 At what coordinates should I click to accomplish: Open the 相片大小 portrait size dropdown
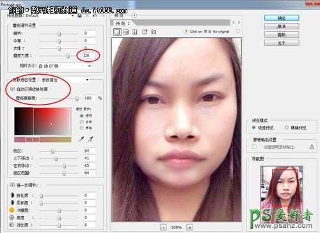click(65, 66)
